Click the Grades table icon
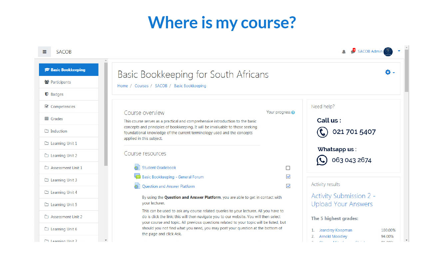444x259 pixels. (47, 119)
